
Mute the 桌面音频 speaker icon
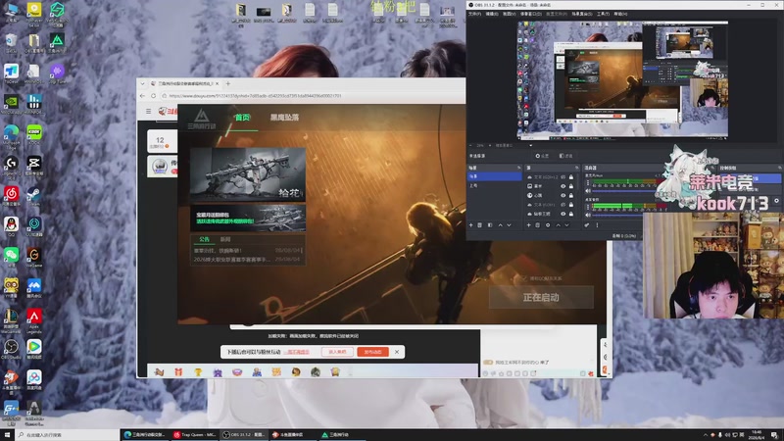[588, 215]
